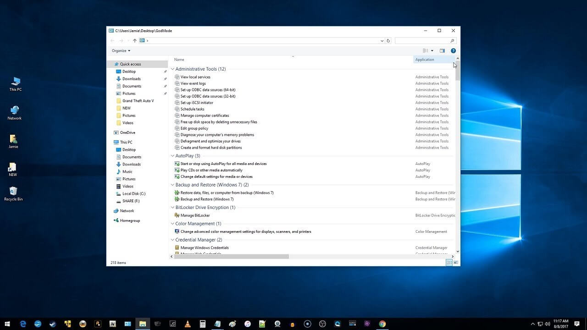The image size is (587, 330).
Task: Open the NEW file on desktop
Action: pyautogui.click(x=13, y=170)
